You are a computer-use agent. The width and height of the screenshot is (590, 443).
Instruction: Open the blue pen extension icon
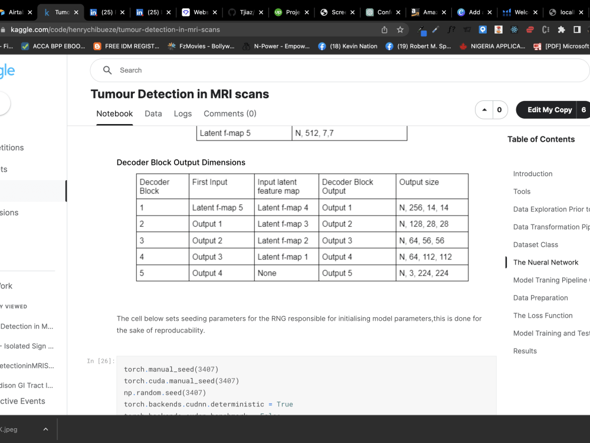[436, 30]
